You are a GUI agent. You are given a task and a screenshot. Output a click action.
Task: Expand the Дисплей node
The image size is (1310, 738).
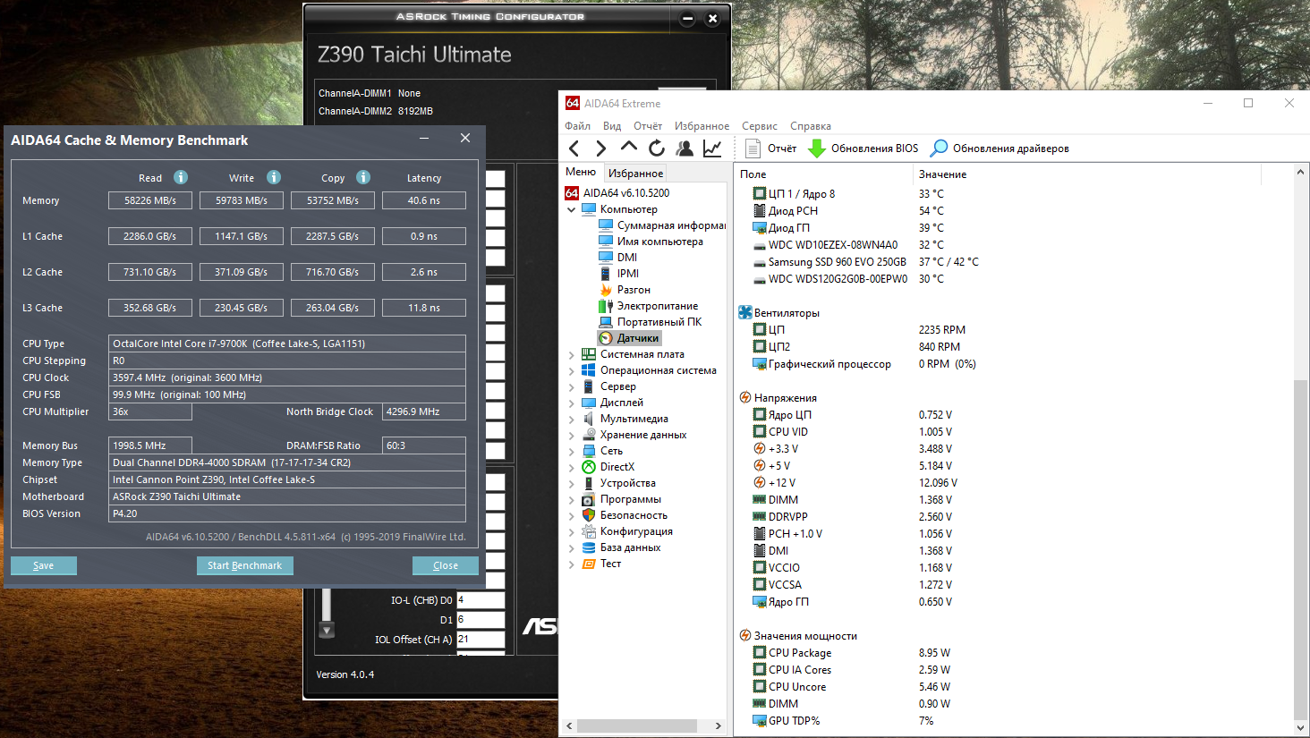[571, 403]
